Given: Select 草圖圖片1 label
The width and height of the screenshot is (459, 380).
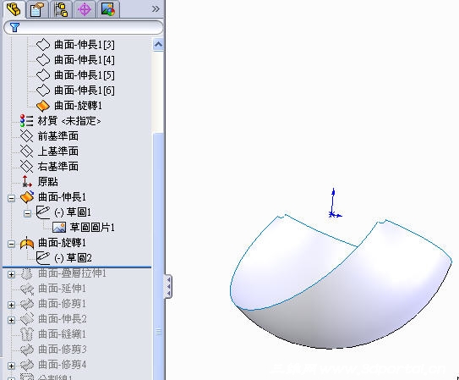Looking at the screenshot, I should [x=92, y=228].
